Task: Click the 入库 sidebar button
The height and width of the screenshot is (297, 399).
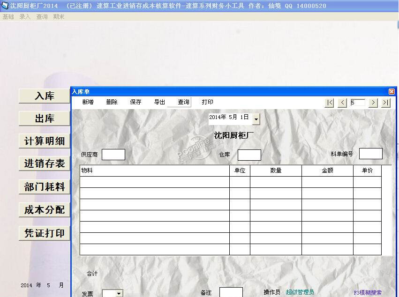Action: pos(44,96)
